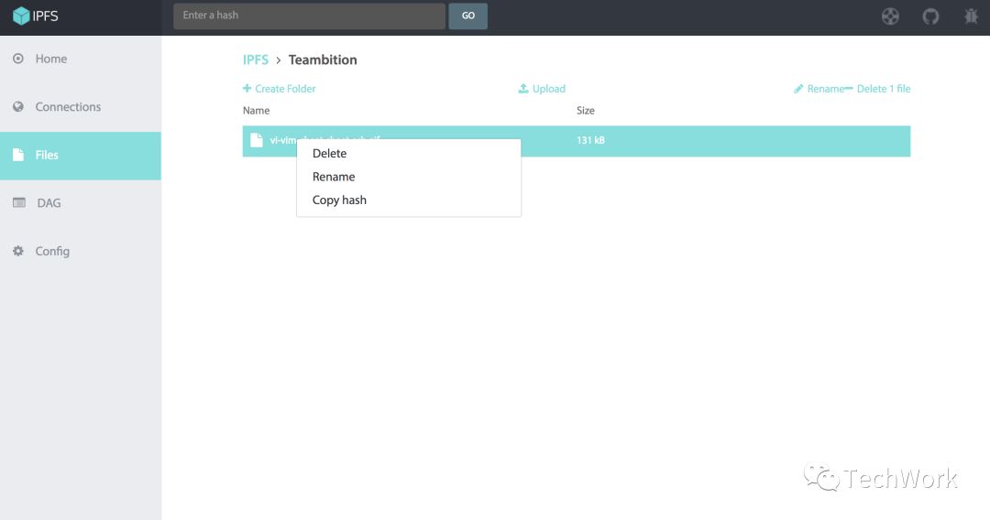This screenshot has height=520, width=990.
Task: Open the DAG page
Action: tap(81, 203)
